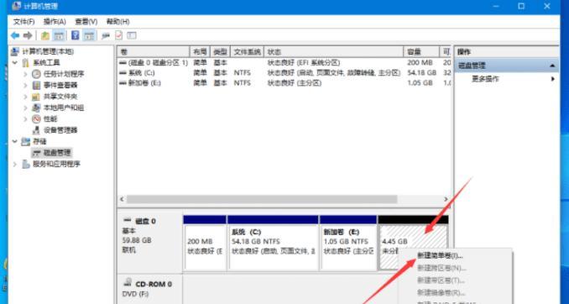Screen dimensions: 569x304
Task: Click the blue help question mark icon
Action: click(76, 35)
